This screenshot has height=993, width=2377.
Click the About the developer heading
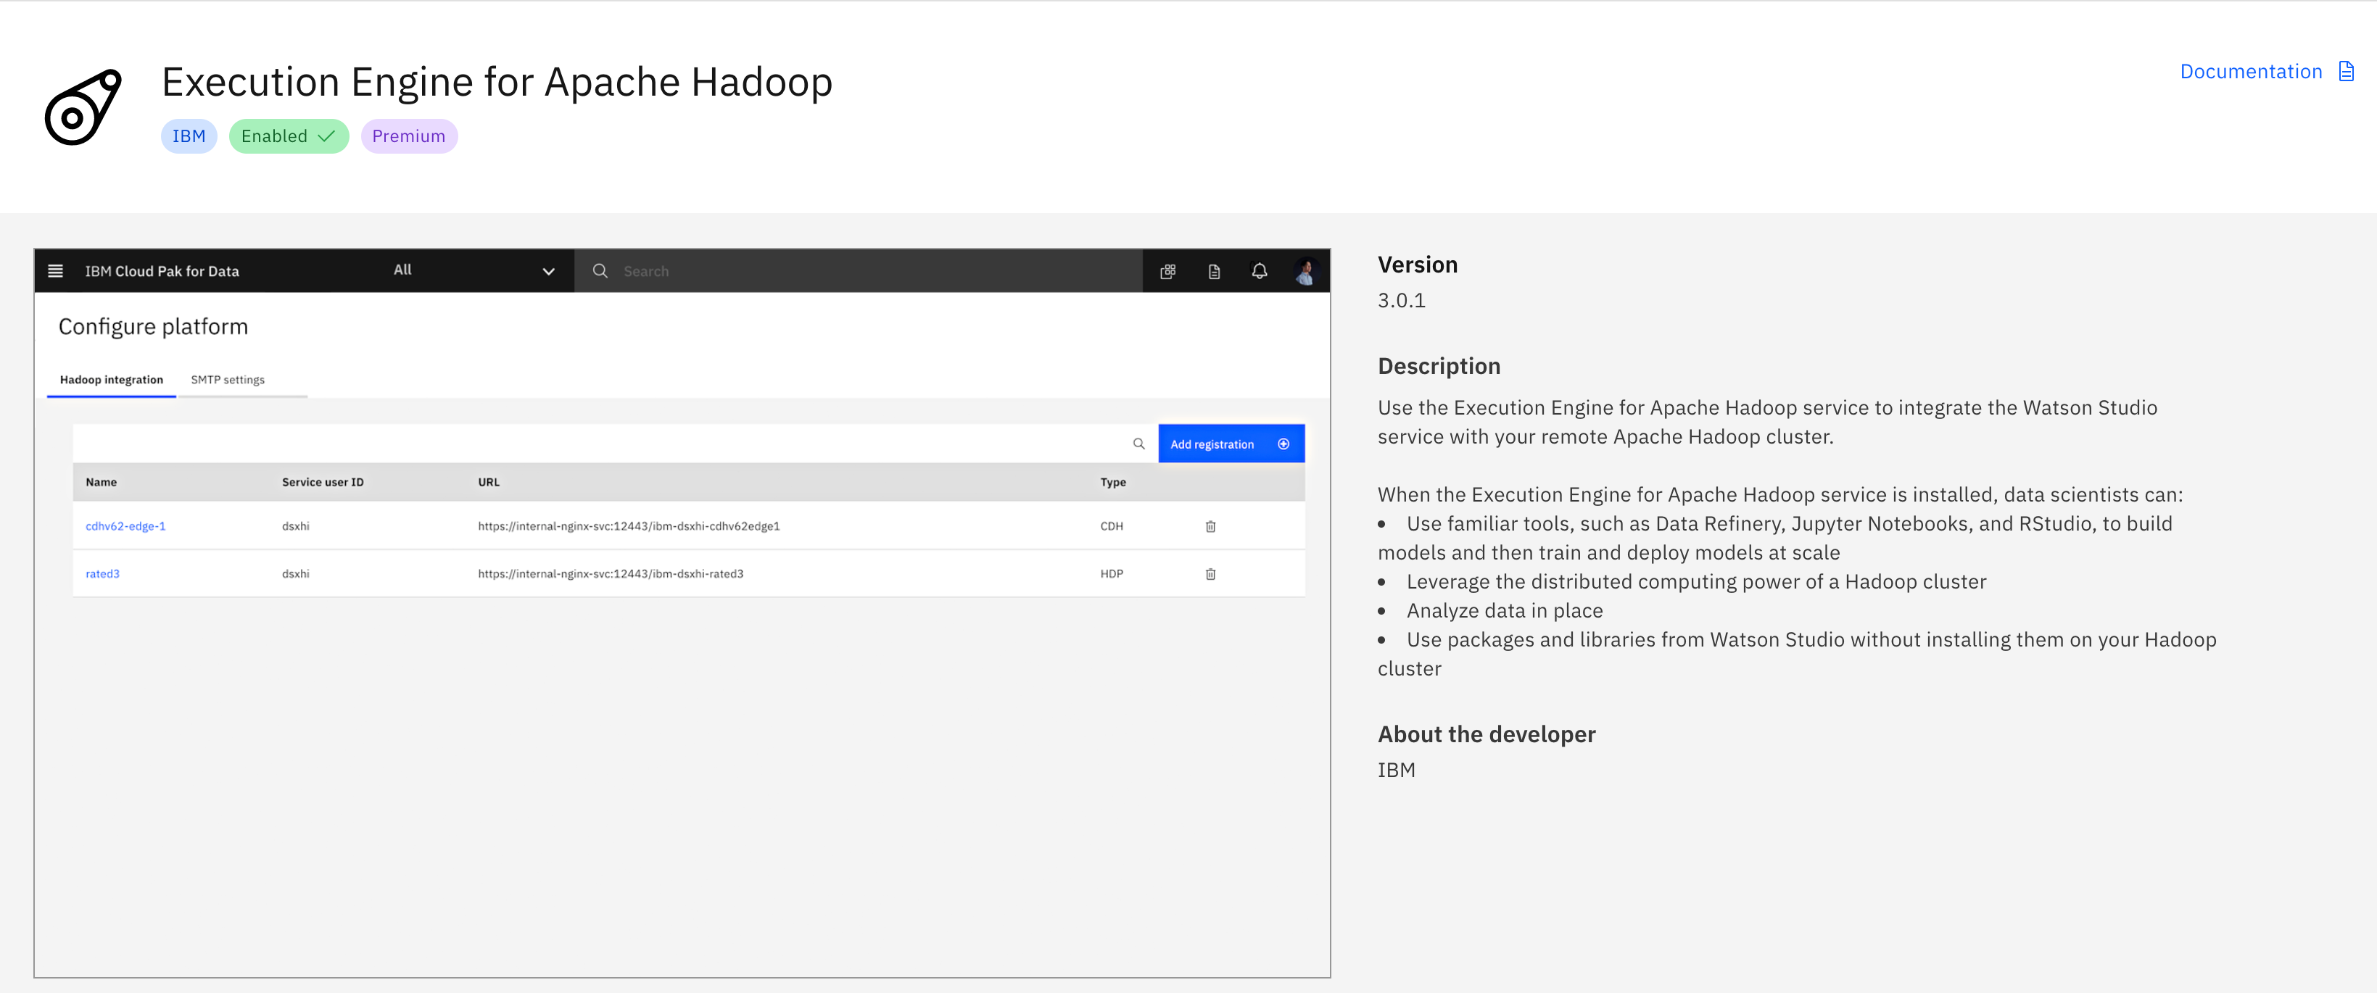[1486, 734]
